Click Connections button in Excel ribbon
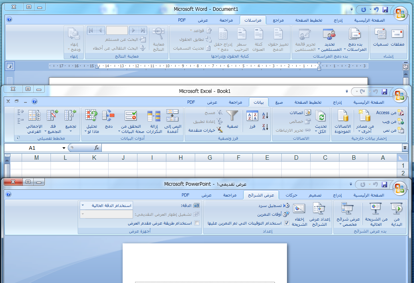414x283 pixels. click(x=300, y=112)
